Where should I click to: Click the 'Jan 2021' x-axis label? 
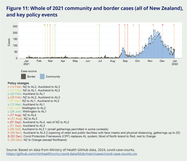click(26, 63)
